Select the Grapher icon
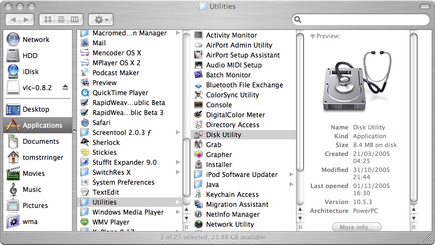Image resolution: width=435 pixels, height=245 pixels. pos(198,155)
